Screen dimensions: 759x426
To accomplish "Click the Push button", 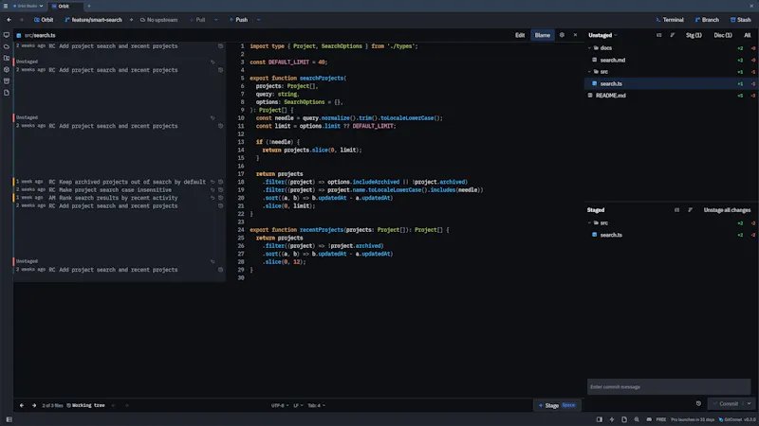I will pos(238,20).
